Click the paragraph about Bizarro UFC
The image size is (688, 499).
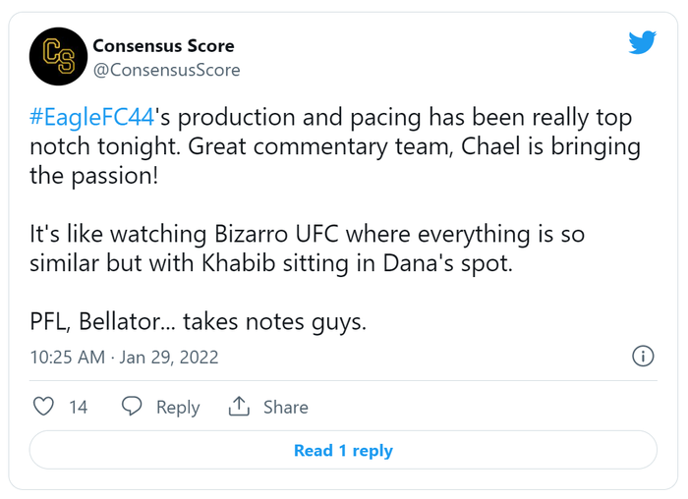click(307, 249)
